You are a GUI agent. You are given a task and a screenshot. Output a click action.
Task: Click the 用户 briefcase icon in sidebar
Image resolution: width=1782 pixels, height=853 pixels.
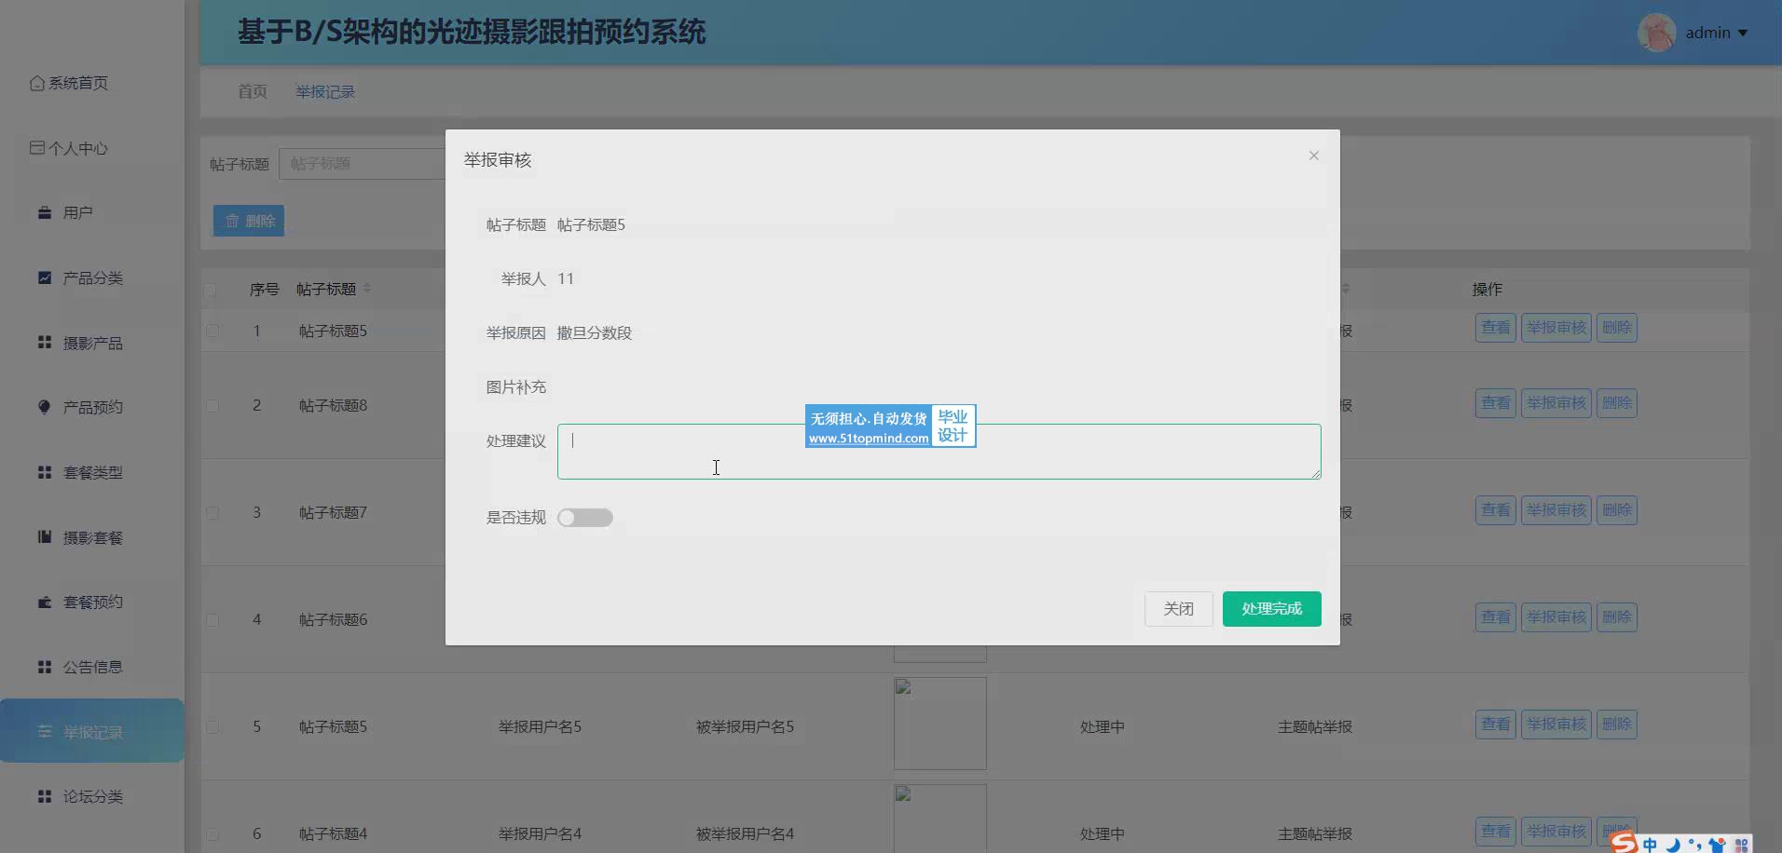44,213
